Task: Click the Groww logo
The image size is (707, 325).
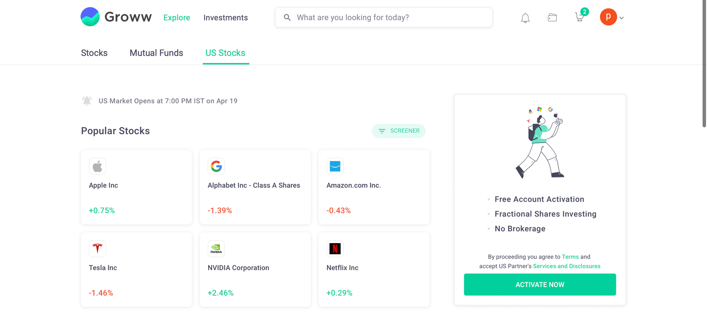Action: (x=116, y=17)
